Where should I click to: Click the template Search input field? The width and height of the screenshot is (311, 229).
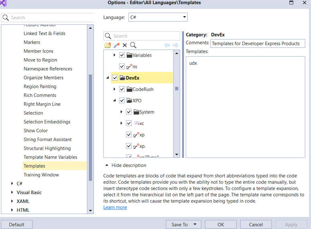[142, 36]
